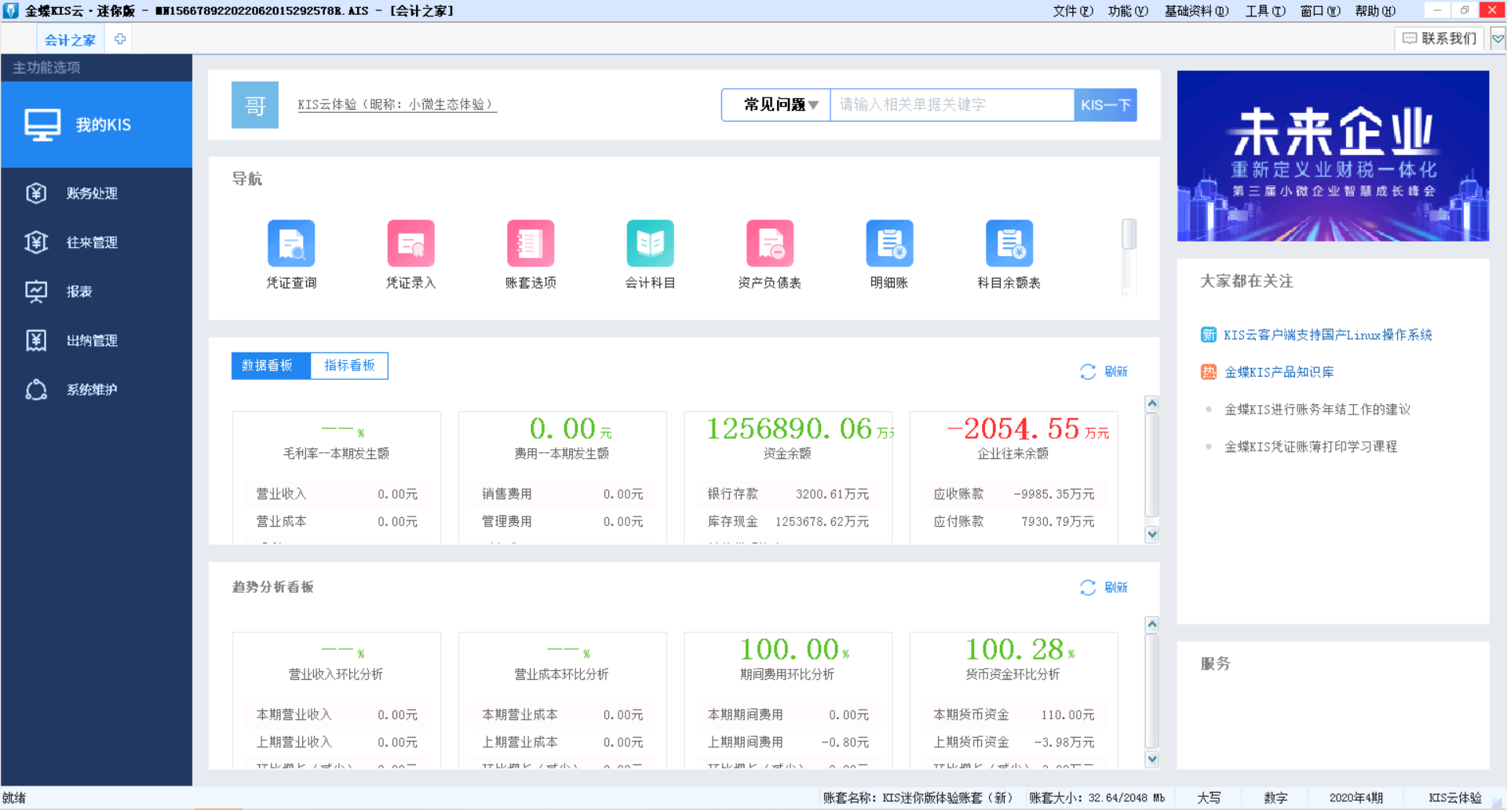Screen dimensions: 1507x810
Task: Click the 账套选项 navigation icon
Action: 531,243
